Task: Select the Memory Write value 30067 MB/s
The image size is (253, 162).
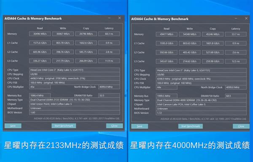Action: coord(63,34)
